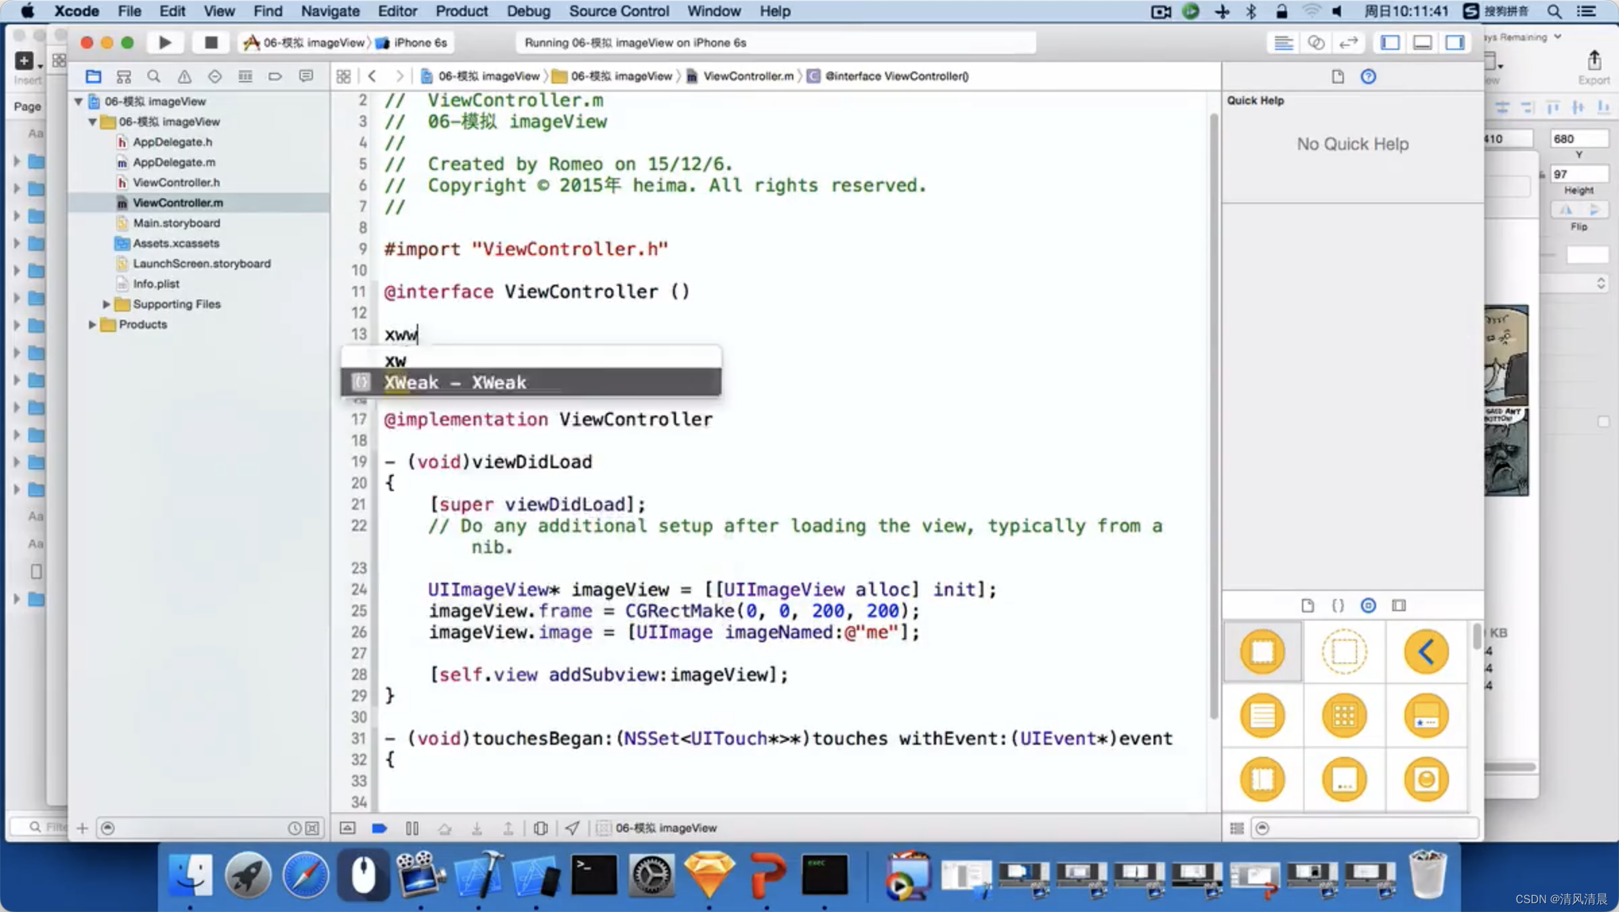Toggle the Debug area visibility
This screenshot has width=1619, height=912.
point(1423,42)
